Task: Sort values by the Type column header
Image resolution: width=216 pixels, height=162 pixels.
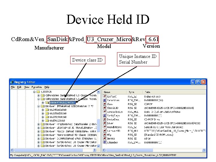Action: tap(134, 92)
